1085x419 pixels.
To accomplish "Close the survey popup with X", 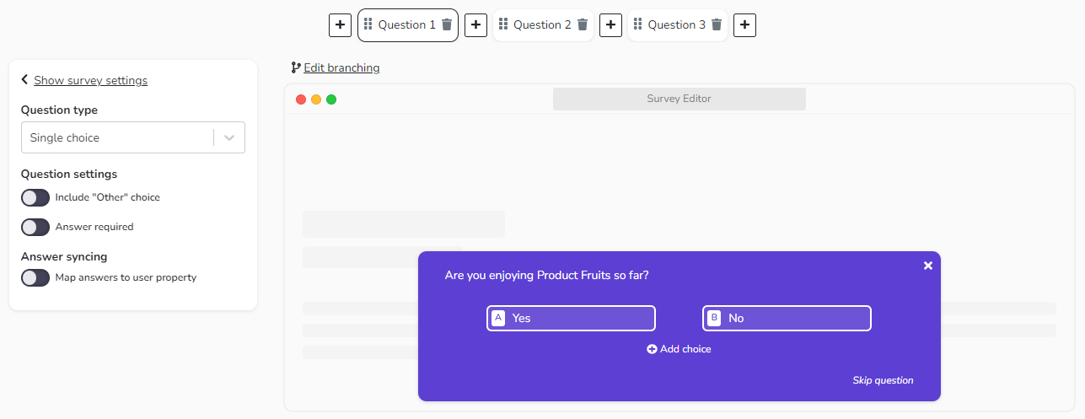I will click(x=928, y=266).
